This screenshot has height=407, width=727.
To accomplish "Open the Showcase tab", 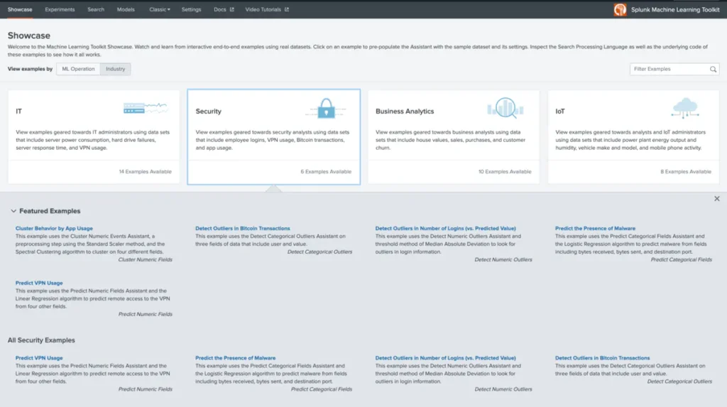I will [x=20, y=9].
